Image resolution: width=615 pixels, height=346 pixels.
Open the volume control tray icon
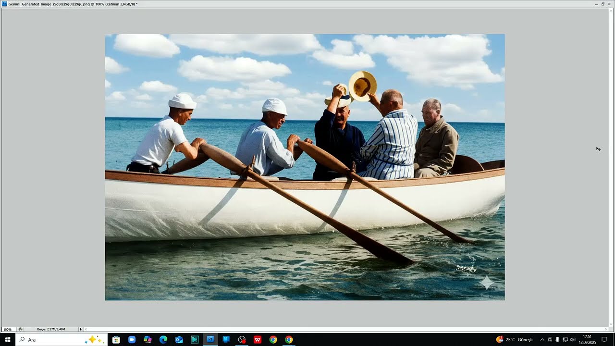[x=573, y=340]
